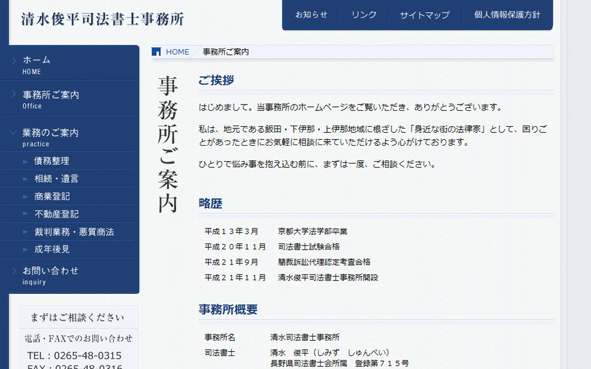Open お問い合わせ inquiry sidebar item
The image size is (591, 369).
pyautogui.click(x=70, y=276)
